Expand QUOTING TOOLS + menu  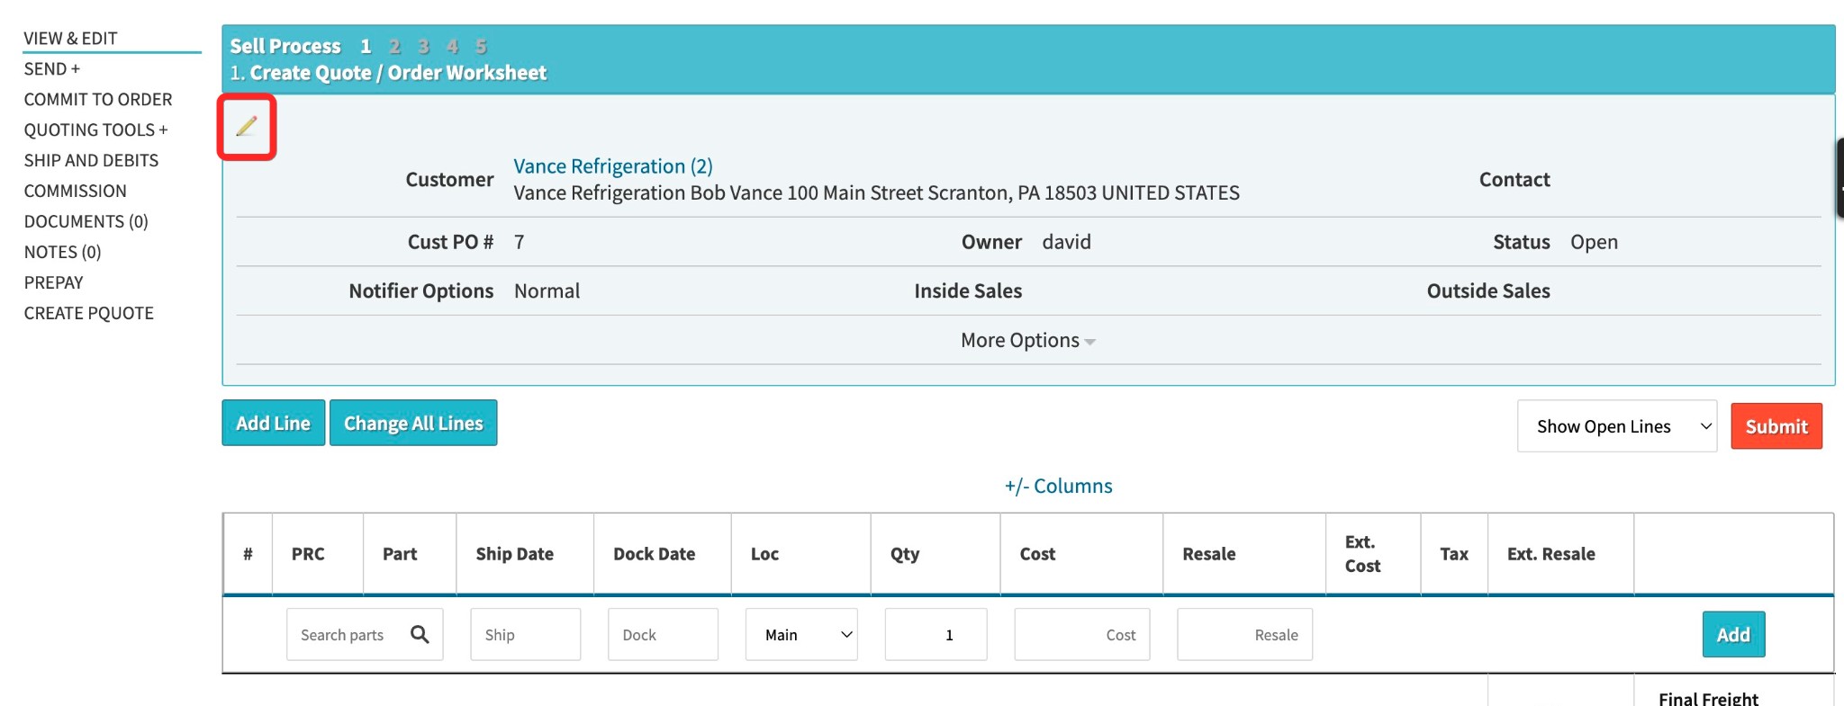(x=95, y=130)
